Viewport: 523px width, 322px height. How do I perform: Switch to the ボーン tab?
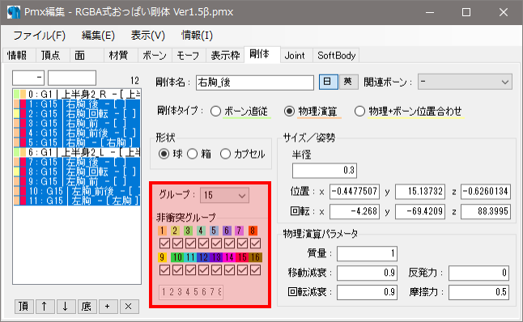click(x=155, y=55)
